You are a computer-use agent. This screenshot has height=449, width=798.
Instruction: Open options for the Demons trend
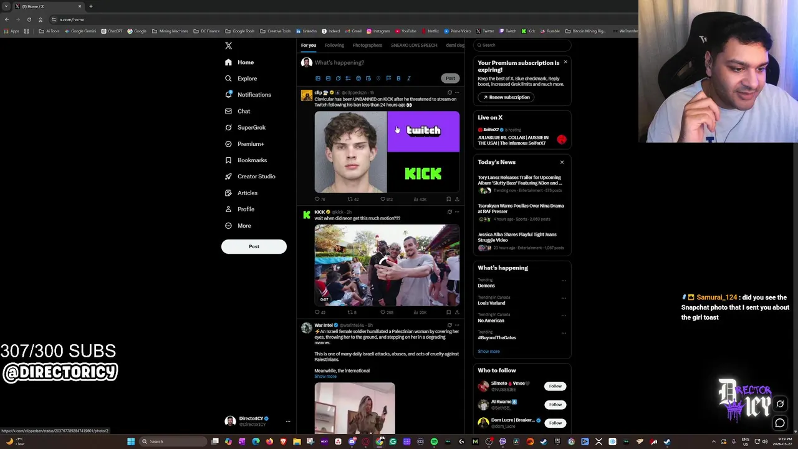(x=564, y=281)
